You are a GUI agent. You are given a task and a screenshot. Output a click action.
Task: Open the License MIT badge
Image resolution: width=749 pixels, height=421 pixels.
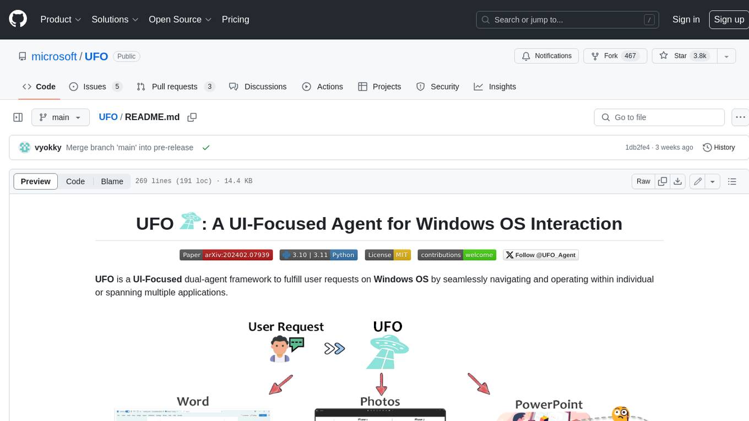coord(388,255)
